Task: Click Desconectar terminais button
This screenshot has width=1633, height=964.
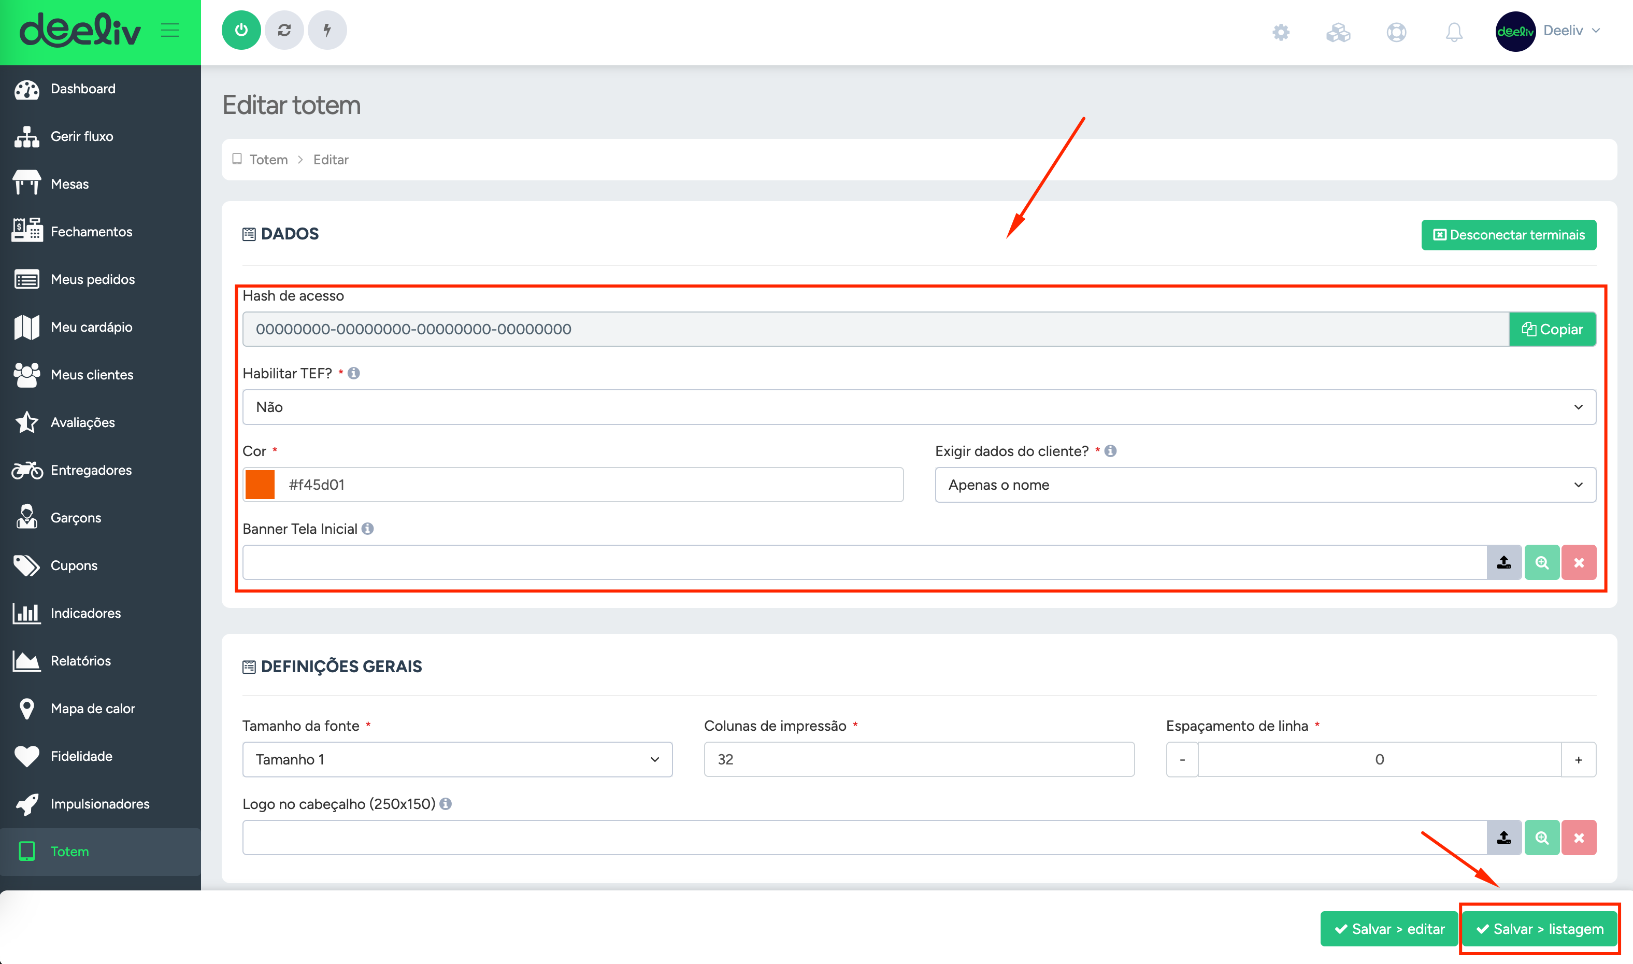Action: (x=1508, y=234)
